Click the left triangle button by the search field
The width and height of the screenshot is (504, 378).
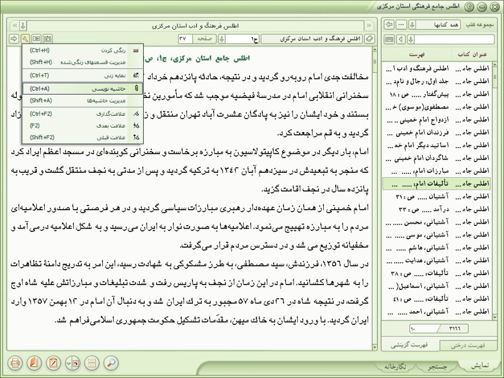click(x=401, y=40)
